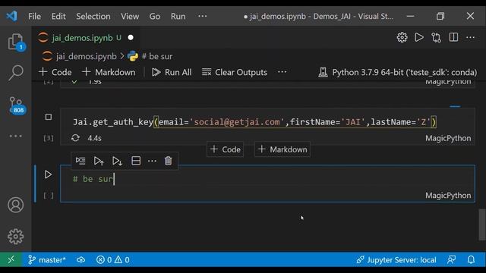Show hidden menu bar items ellipsis
Screen dimensions: 486x273
click(203, 16)
